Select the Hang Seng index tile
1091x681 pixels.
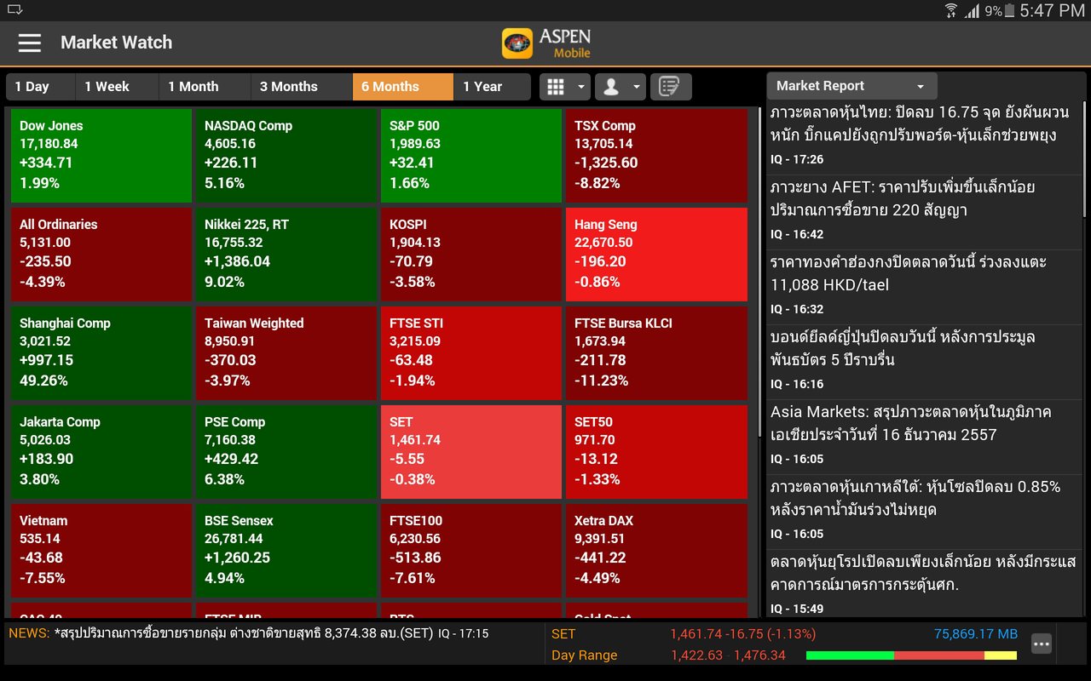click(x=656, y=254)
